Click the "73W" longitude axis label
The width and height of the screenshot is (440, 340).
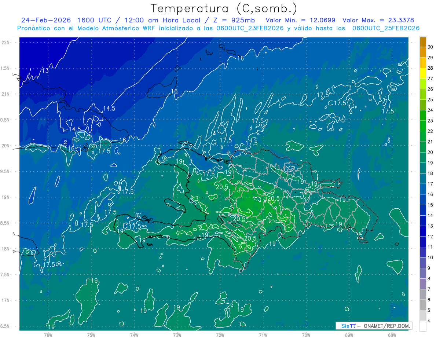point(177,335)
